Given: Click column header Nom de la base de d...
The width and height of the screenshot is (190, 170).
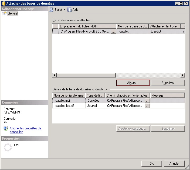Looking at the screenshot, I should tap(133, 26).
